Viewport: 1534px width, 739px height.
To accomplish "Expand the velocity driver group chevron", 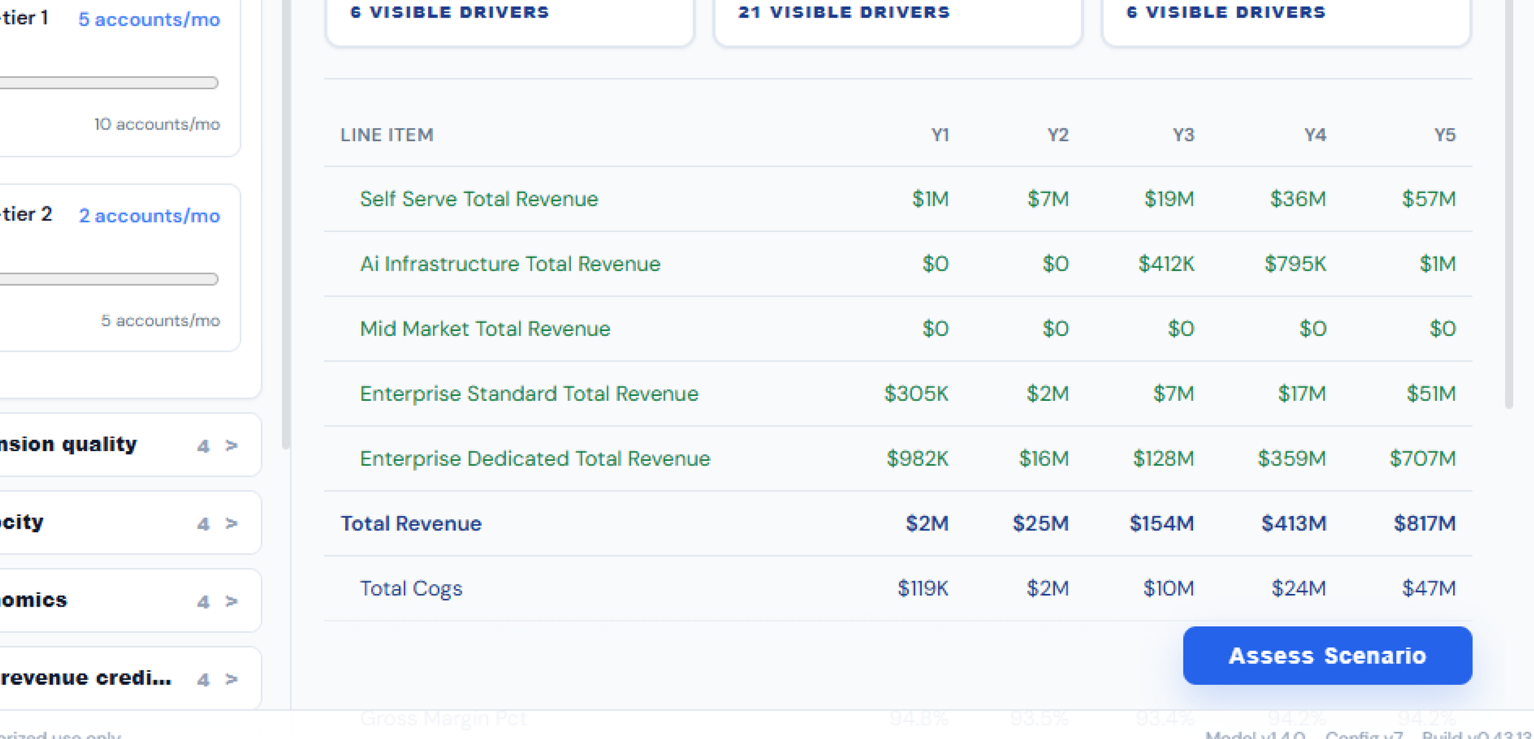I will point(231,523).
